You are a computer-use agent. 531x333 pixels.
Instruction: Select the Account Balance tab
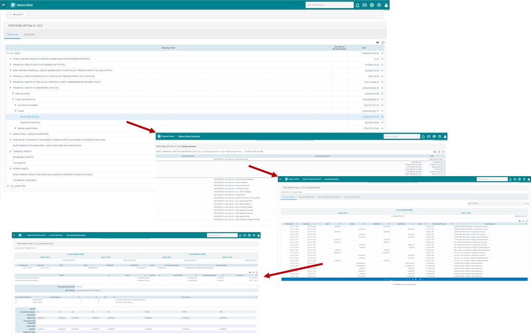289,197
